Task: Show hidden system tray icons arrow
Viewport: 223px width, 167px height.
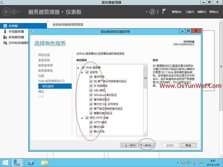Action: click(178, 163)
